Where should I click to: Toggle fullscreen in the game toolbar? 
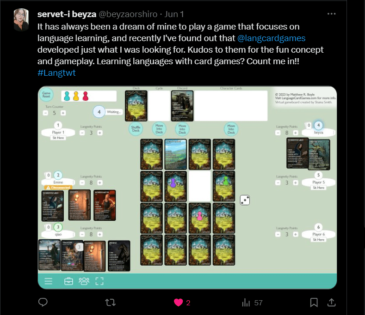point(99,281)
